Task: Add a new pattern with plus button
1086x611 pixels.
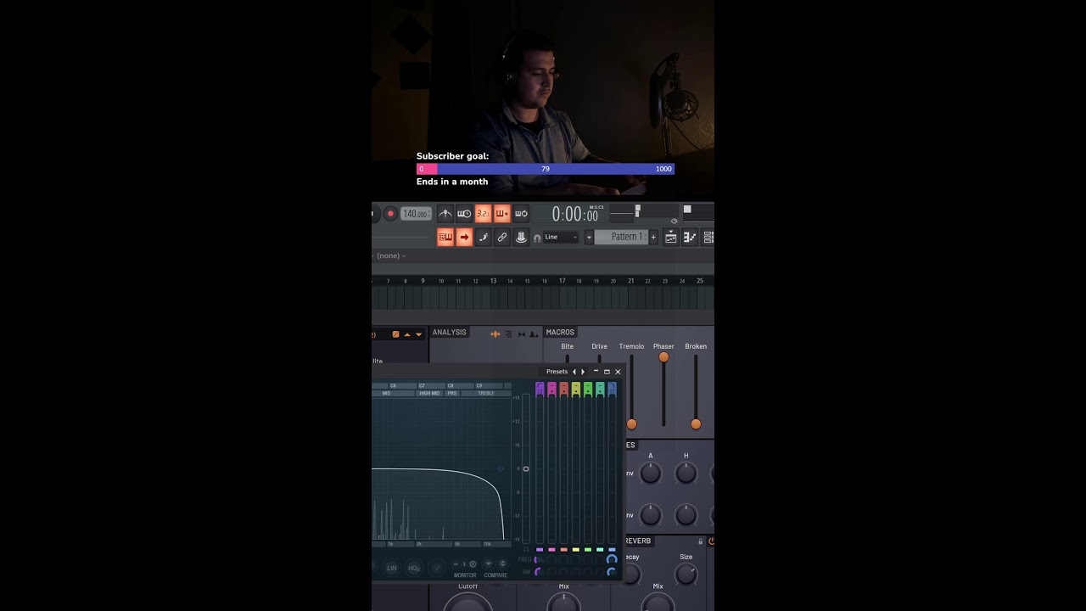Action: 653,237
